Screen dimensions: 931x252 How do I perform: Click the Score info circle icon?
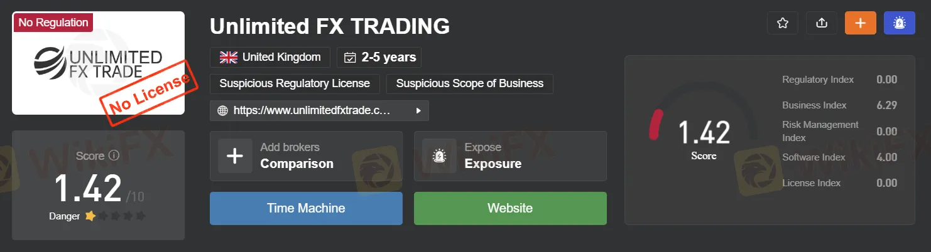114,155
